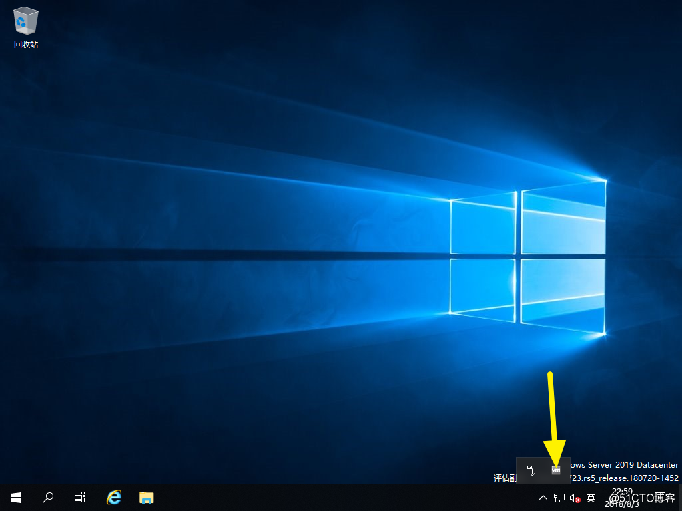Open the taskbar clock showing 22:59
Image resolution: width=682 pixels, height=511 pixels.
pos(622,498)
